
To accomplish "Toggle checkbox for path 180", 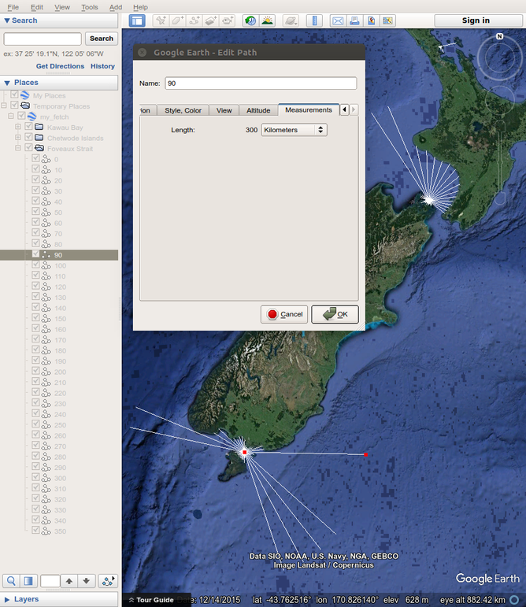I will [35, 350].
